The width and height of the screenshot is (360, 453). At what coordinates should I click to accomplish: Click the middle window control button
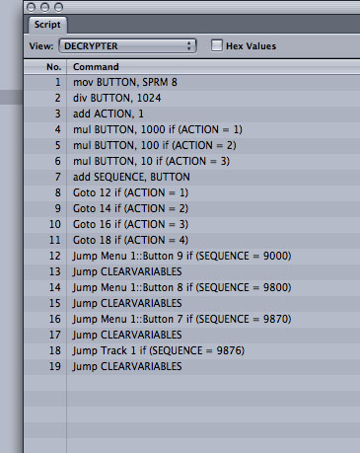click(45, 7)
